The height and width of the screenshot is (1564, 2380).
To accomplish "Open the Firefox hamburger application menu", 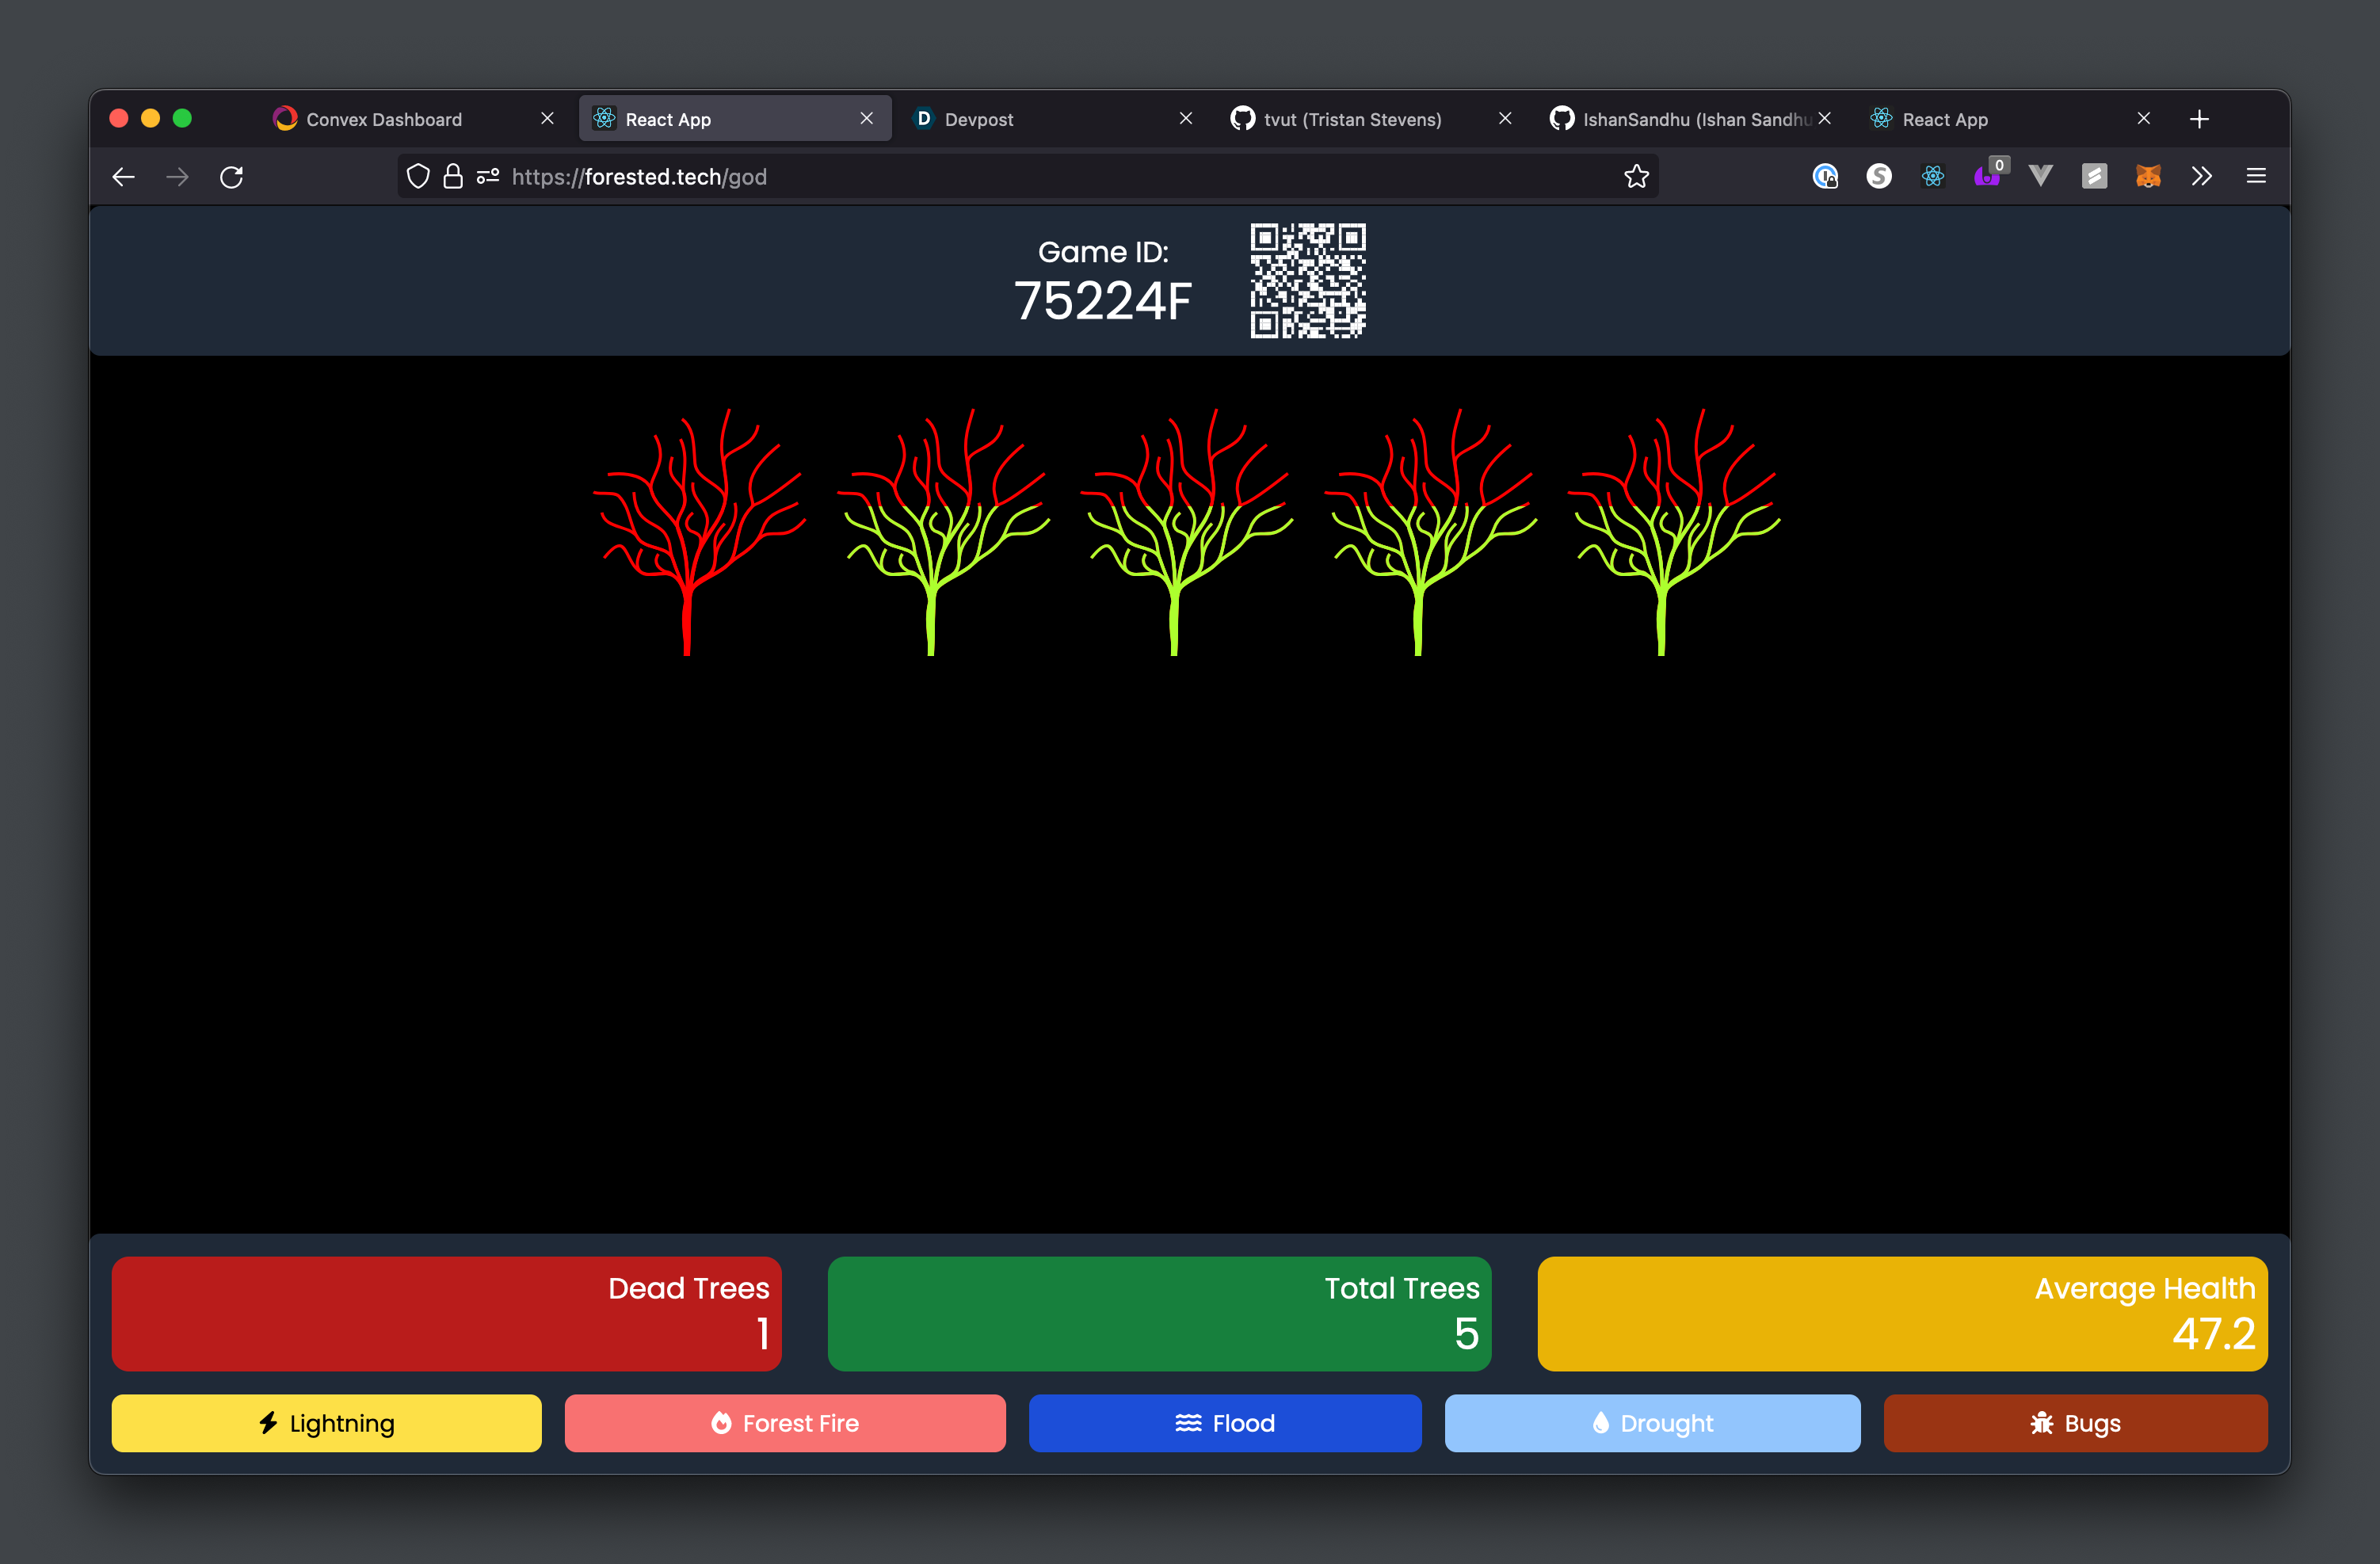I will tap(2256, 177).
